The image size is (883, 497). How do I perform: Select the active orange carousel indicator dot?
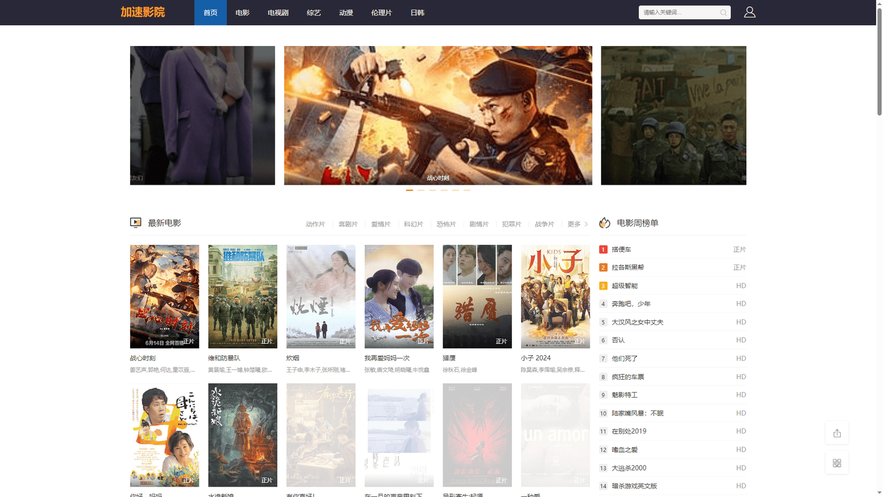pyautogui.click(x=410, y=190)
